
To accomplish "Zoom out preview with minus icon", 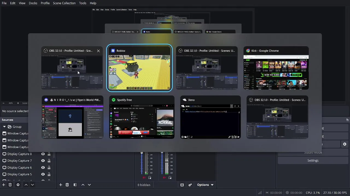I will (x=3, y=103).
